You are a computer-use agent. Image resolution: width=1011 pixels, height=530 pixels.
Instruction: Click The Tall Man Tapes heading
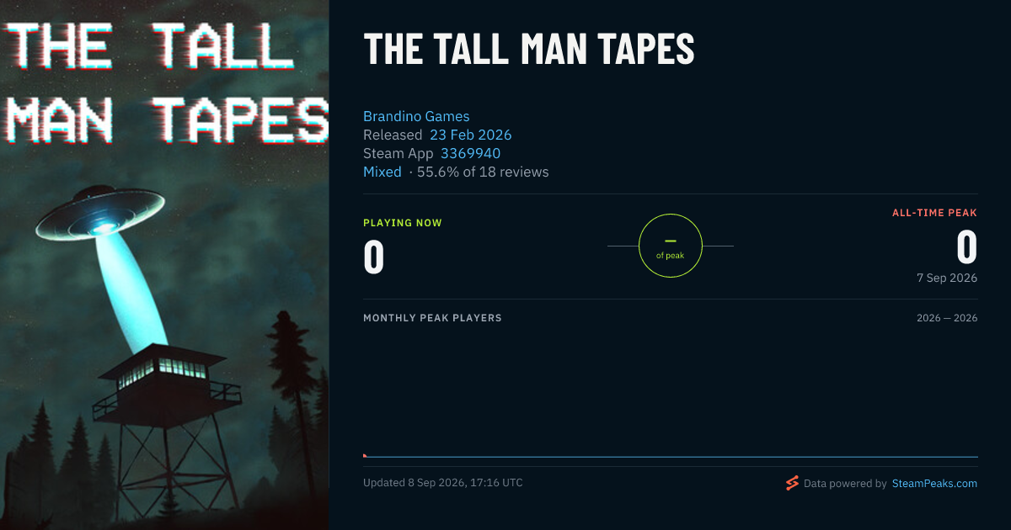(529, 50)
